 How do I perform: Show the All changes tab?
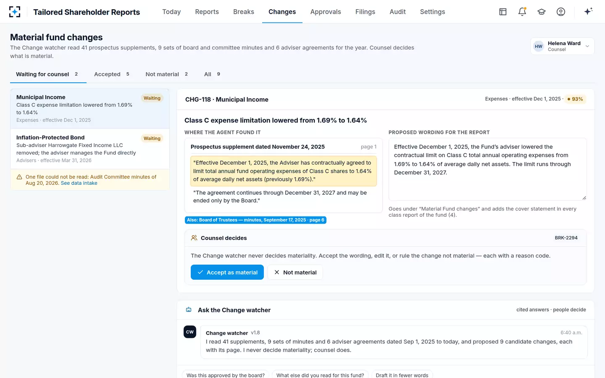point(212,74)
